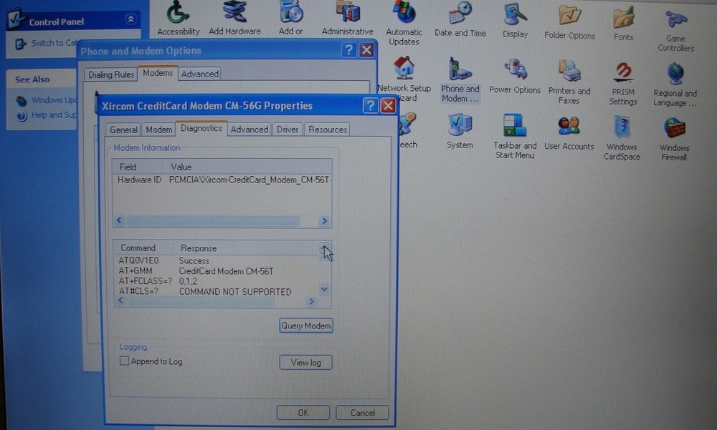The width and height of the screenshot is (717, 430).
Task: Switch to the Modem tab
Action: (x=158, y=130)
